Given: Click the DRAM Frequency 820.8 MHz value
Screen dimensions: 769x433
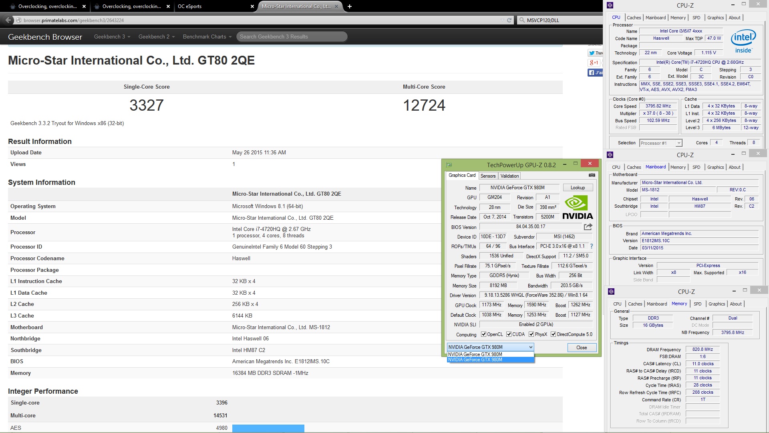Looking at the screenshot, I should click(703, 349).
